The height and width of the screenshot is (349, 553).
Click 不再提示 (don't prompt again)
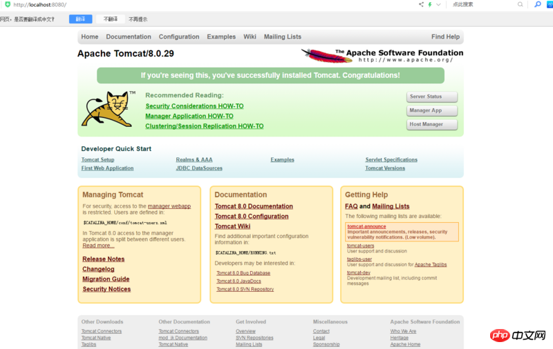coord(138,19)
